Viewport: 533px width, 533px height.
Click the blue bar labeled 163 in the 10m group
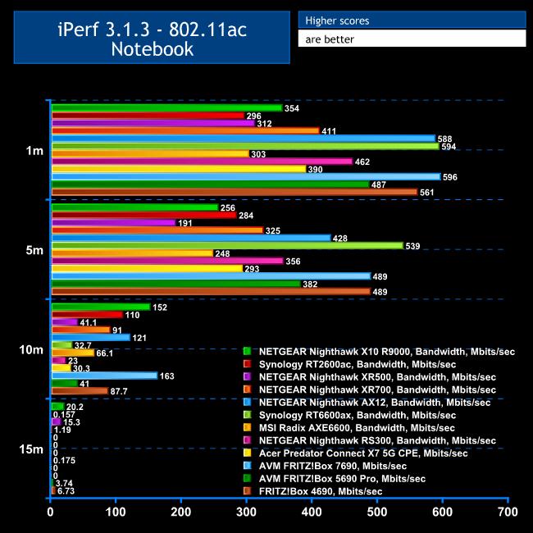(104, 376)
